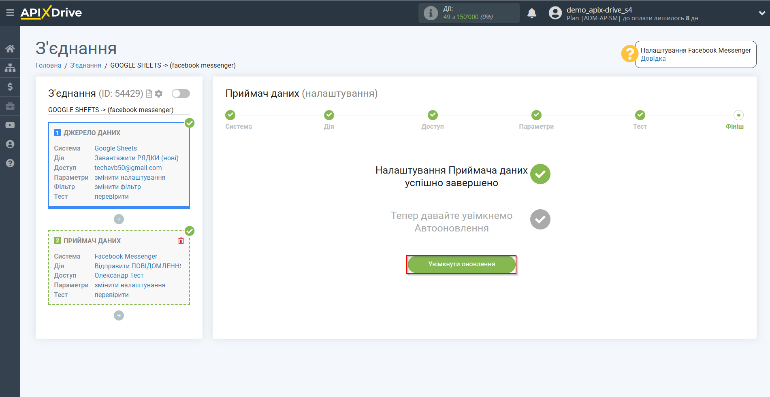Open the connections sitemap sidebar icon
Viewport: 770px width, 397px height.
[10, 68]
